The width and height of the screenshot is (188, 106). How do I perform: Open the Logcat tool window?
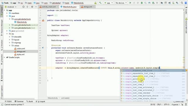point(41,101)
